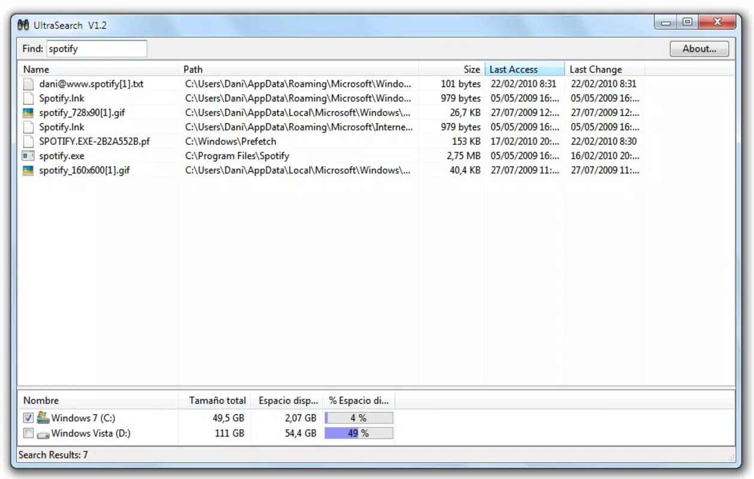Image resolution: width=754 pixels, height=479 pixels.
Task: Click the text file icon of dani@www.spotify[1].txt
Action: (28, 84)
